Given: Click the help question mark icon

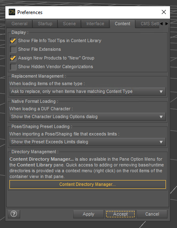Looking at the screenshot, I should (x=14, y=214).
